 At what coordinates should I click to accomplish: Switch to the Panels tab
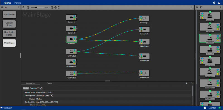click(x=18, y=3)
